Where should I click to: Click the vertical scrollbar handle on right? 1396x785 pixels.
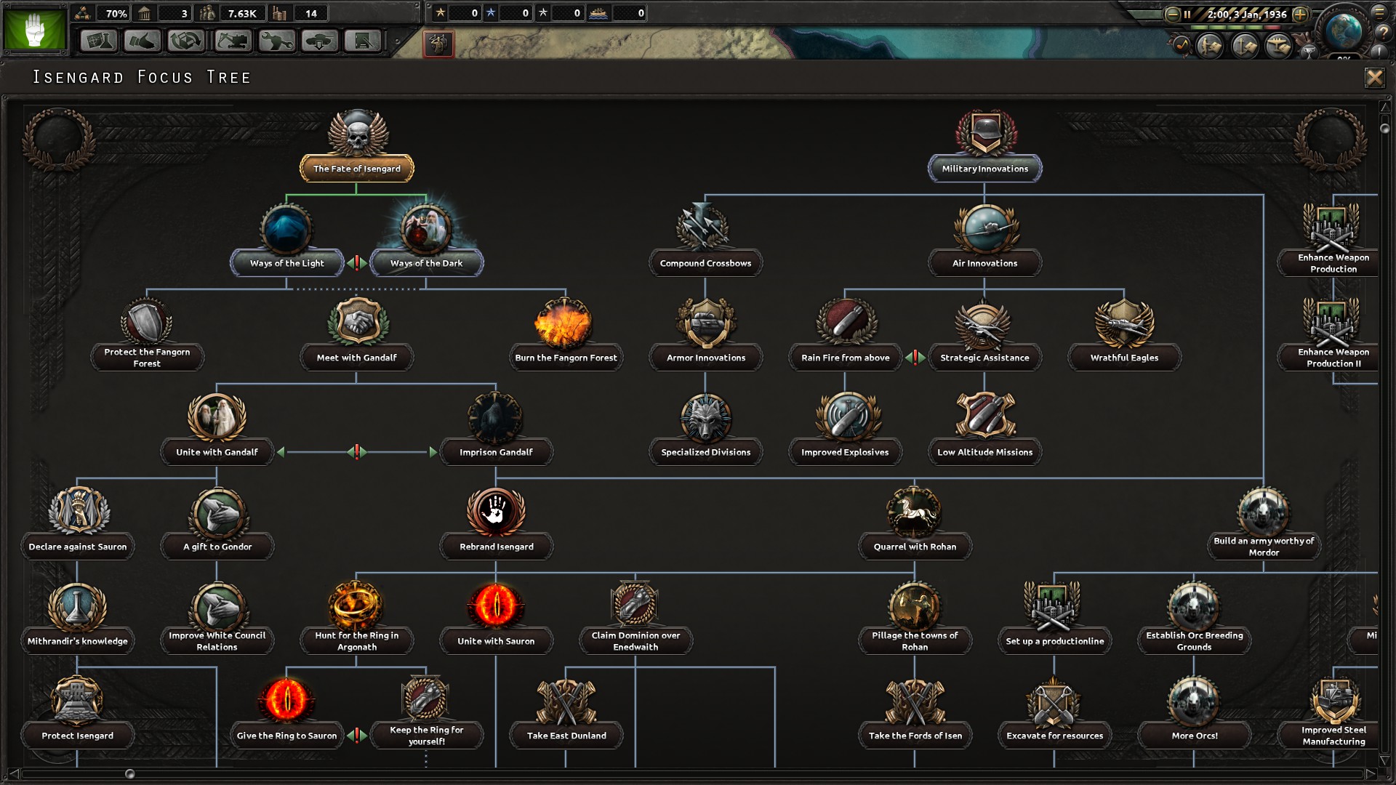(1384, 129)
